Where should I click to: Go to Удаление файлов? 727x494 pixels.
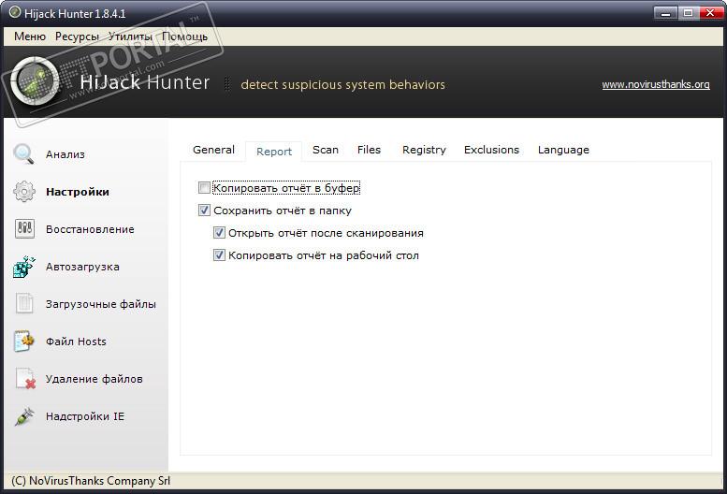95,379
